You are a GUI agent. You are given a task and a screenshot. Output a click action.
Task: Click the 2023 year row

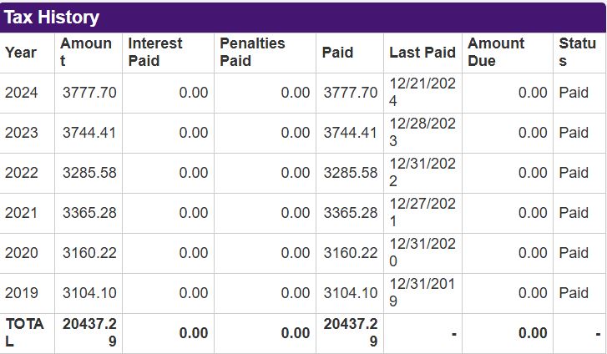(x=22, y=133)
